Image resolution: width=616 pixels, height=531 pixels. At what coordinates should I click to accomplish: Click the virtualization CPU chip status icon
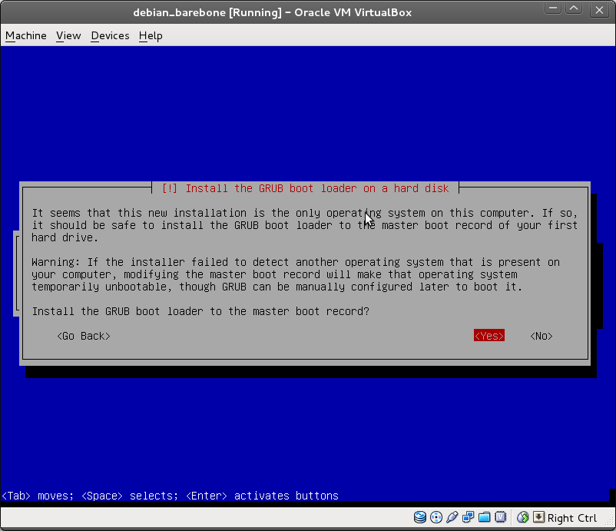[501, 517]
